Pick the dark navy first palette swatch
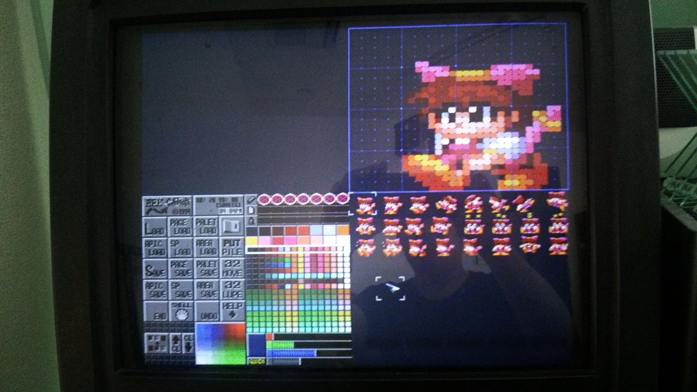This screenshot has height=392, width=697. (252, 231)
